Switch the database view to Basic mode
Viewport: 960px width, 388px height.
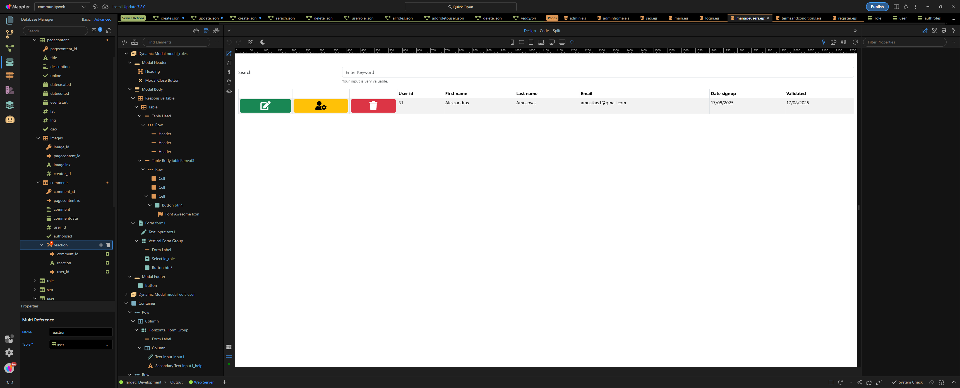coord(86,19)
